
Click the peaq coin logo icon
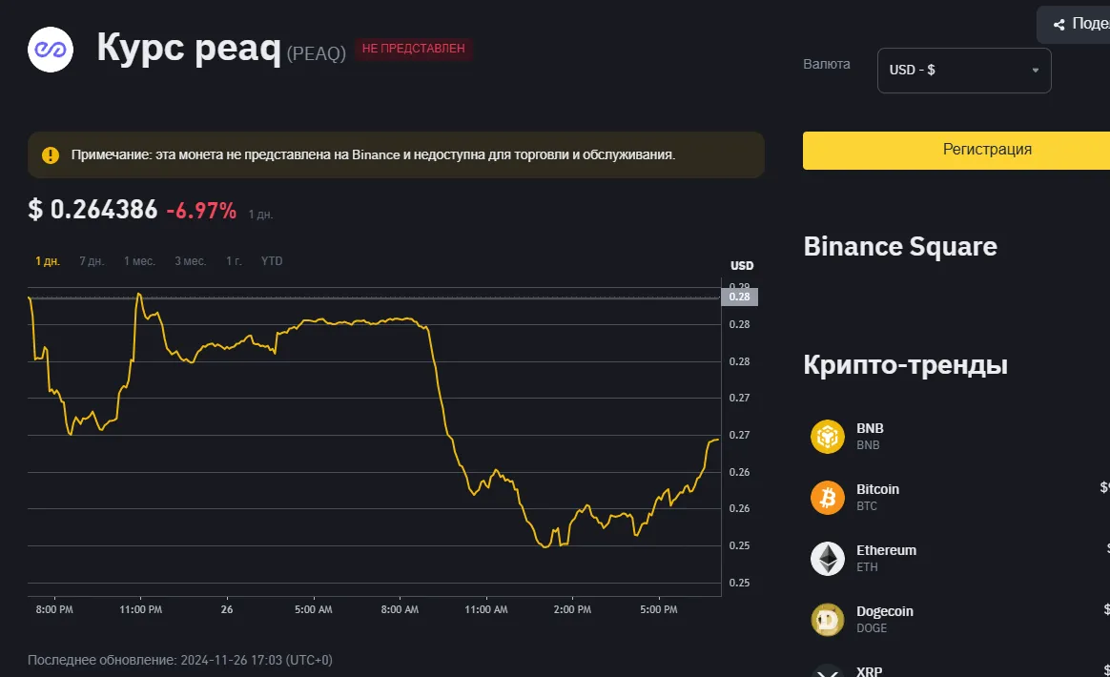pos(51,50)
